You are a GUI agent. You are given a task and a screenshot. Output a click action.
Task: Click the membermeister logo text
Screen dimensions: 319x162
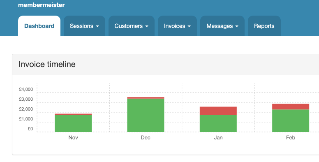pos(41,5)
